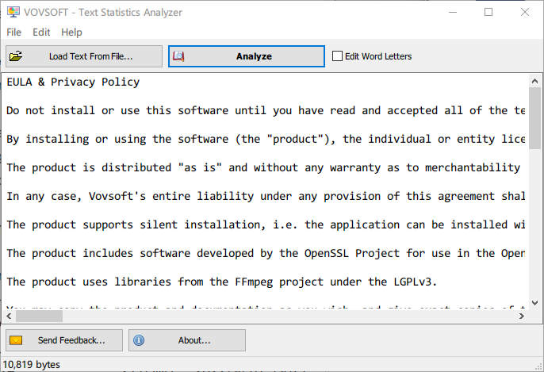
Task: Click the Send Feedback button
Action: tap(64, 340)
